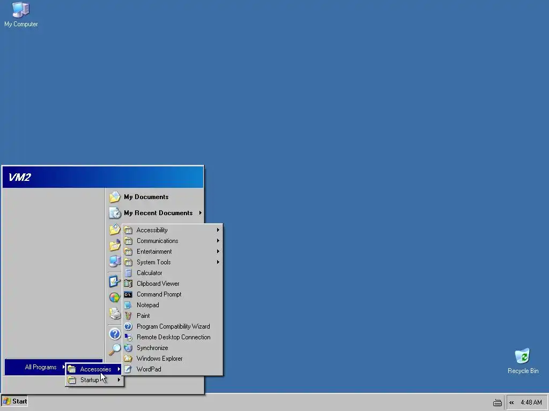The image size is (549, 411).
Task: Click the System Tools folder icon
Action: pyautogui.click(x=128, y=262)
